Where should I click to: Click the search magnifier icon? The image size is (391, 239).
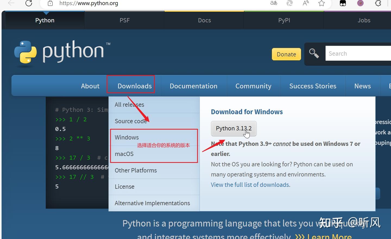pyautogui.click(x=314, y=54)
